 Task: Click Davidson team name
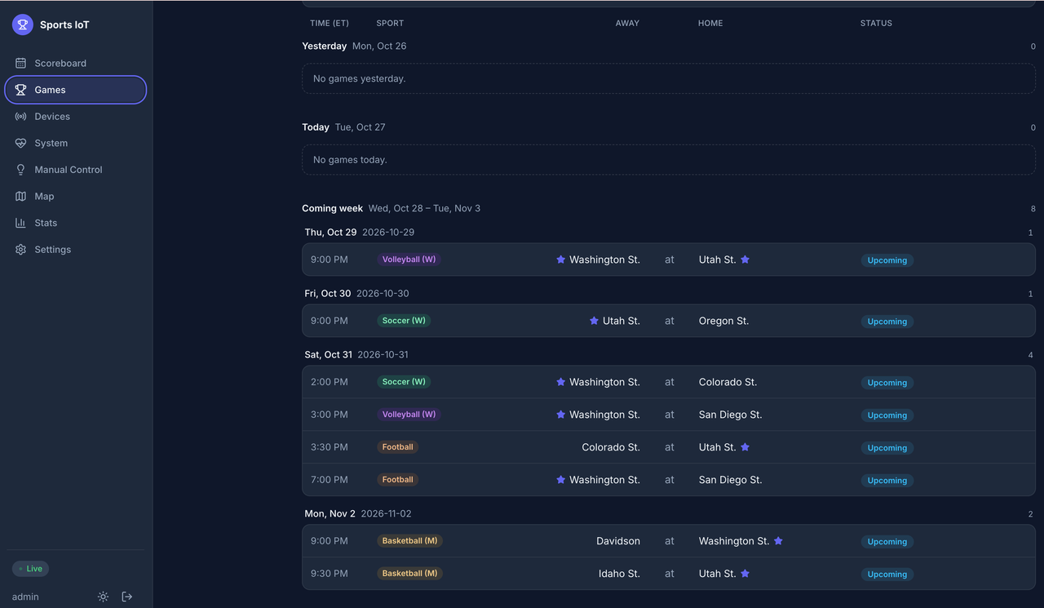click(618, 541)
